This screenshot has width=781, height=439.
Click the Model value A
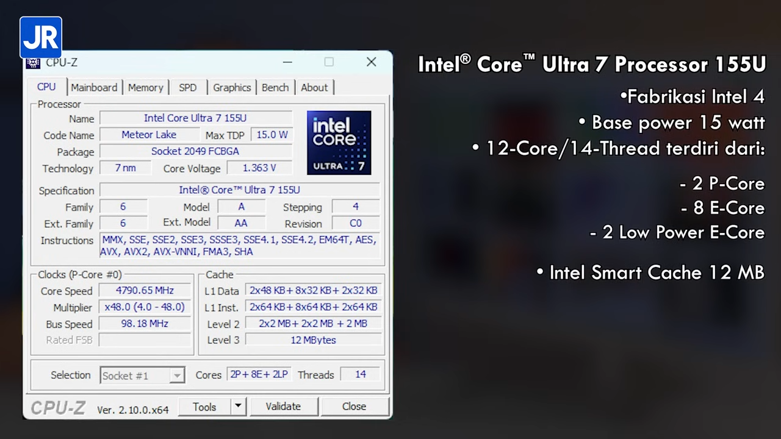tap(241, 207)
